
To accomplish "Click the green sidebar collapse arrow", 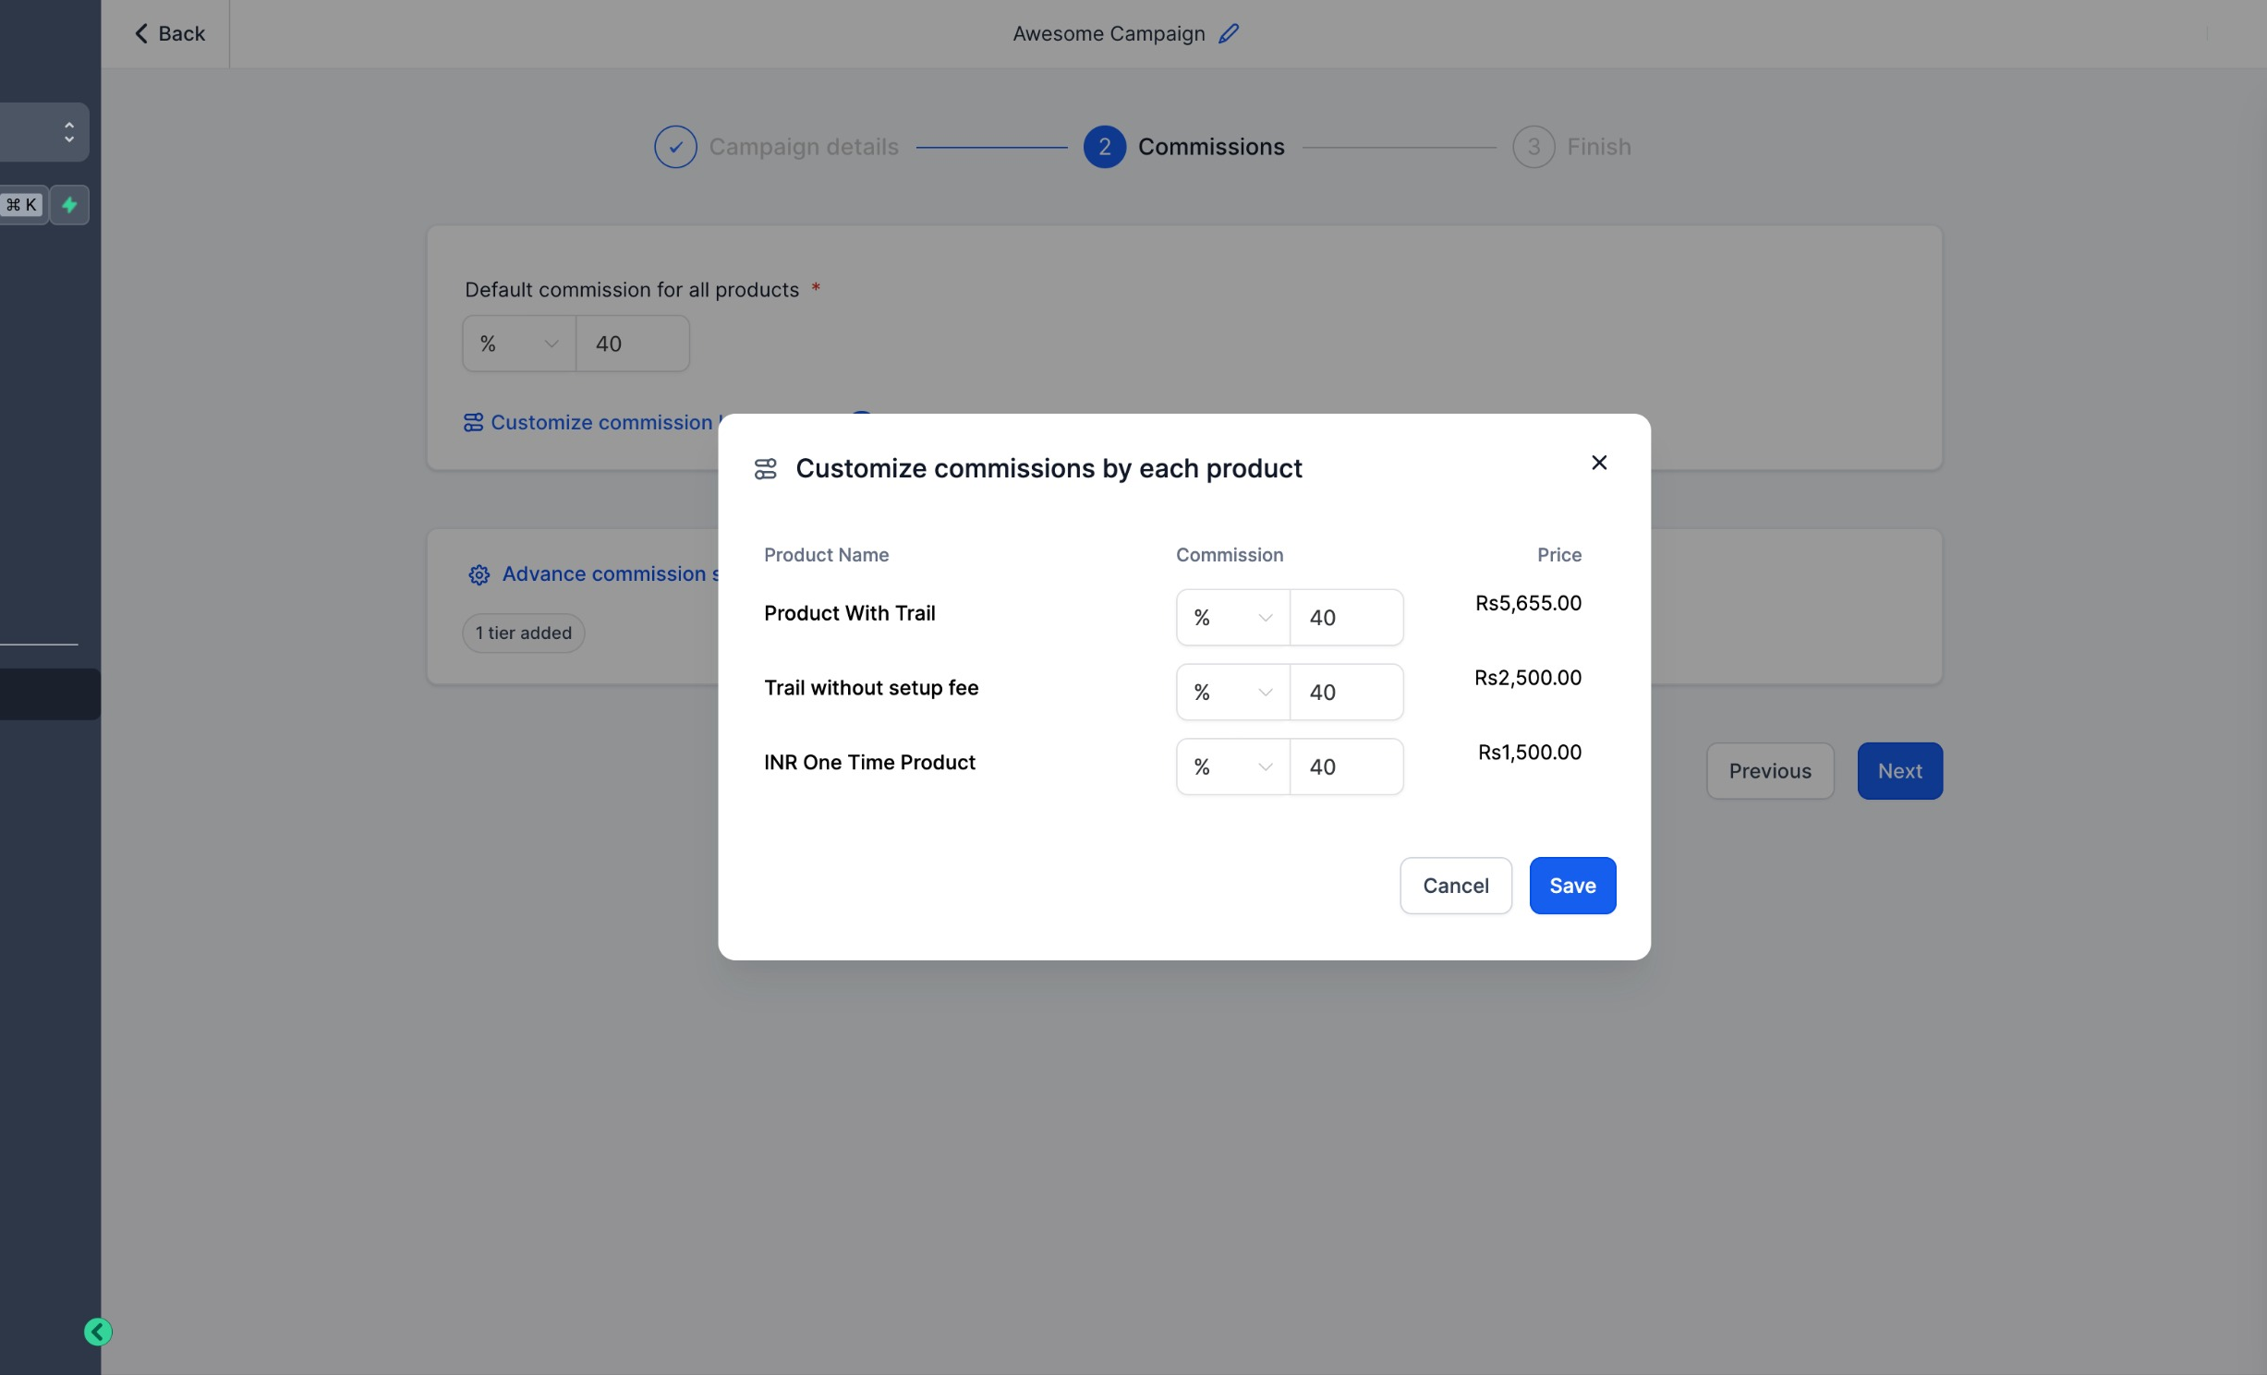I will pos(98,1332).
